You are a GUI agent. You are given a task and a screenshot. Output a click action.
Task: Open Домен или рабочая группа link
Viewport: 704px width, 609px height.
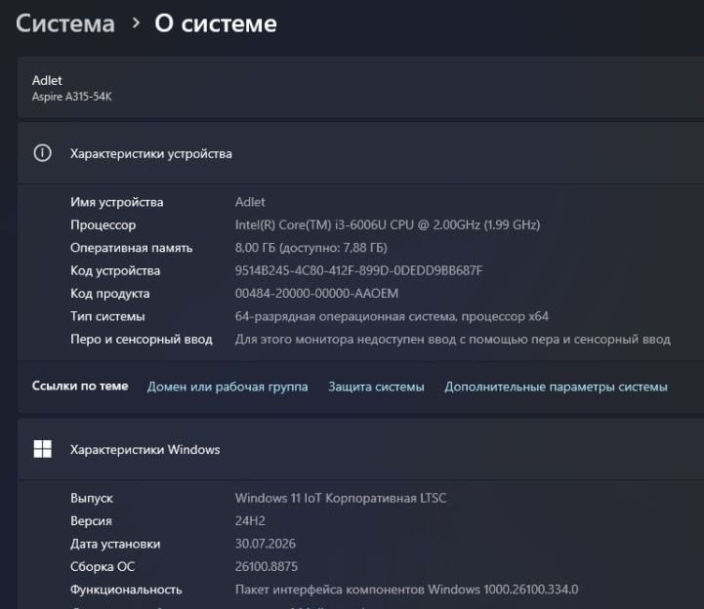228,386
